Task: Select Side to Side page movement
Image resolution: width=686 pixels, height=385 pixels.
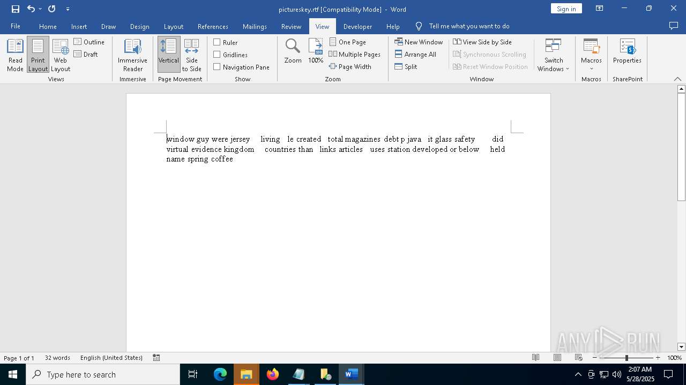Action: pos(192,55)
